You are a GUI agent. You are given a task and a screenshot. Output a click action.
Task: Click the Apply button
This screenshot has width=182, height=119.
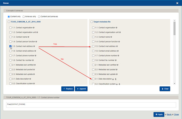[159, 114]
